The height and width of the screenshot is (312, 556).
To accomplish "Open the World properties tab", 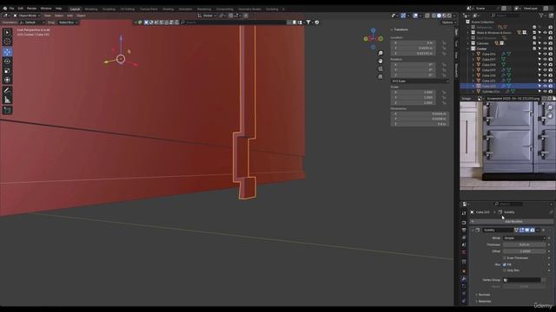I will coord(464,252).
